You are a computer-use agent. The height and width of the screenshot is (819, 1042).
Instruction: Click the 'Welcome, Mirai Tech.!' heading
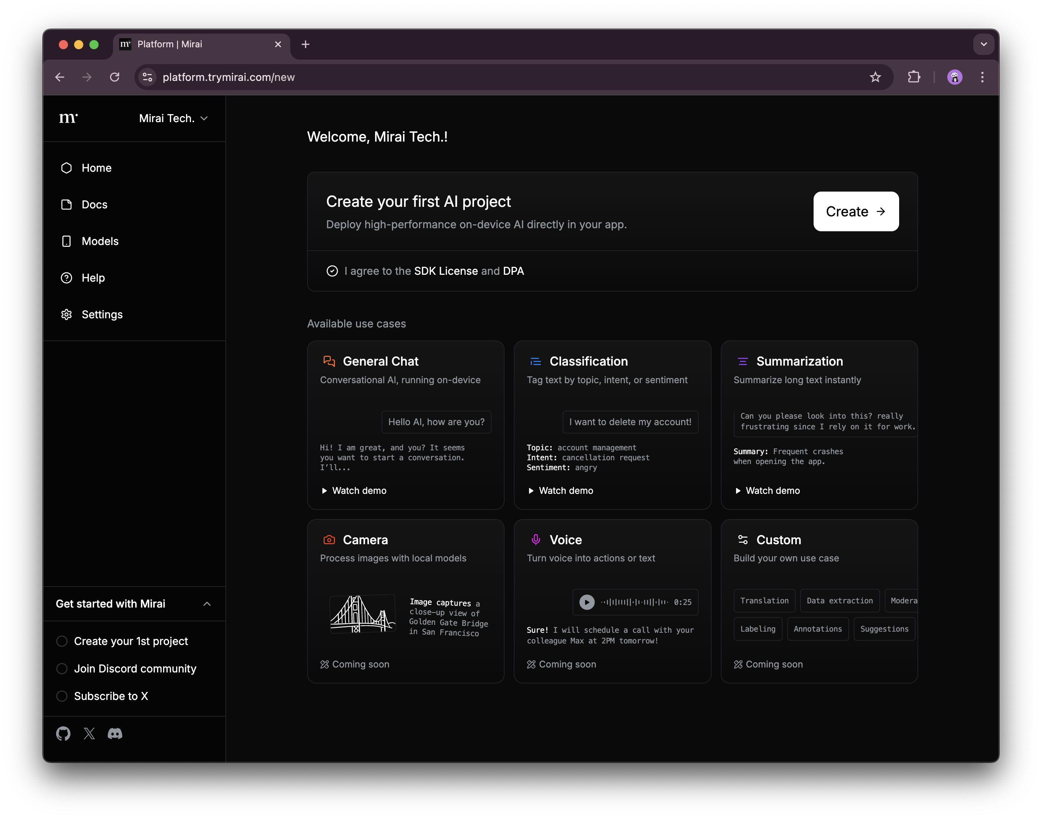pyautogui.click(x=377, y=137)
